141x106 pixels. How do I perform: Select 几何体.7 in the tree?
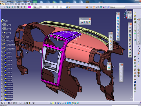click(9, 73)
